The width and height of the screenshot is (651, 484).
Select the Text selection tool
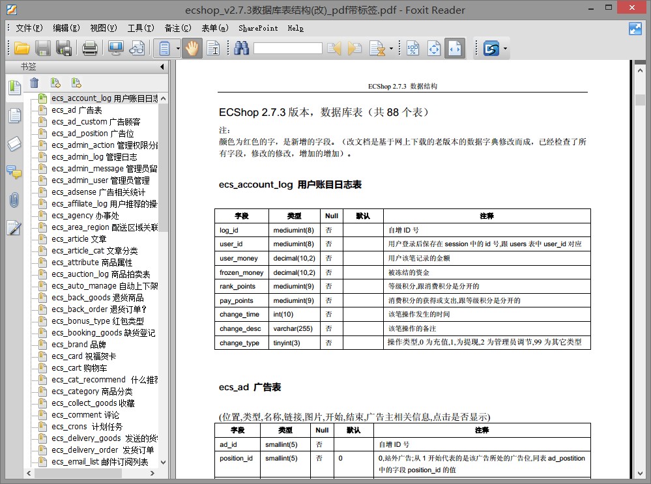point(213,49)
